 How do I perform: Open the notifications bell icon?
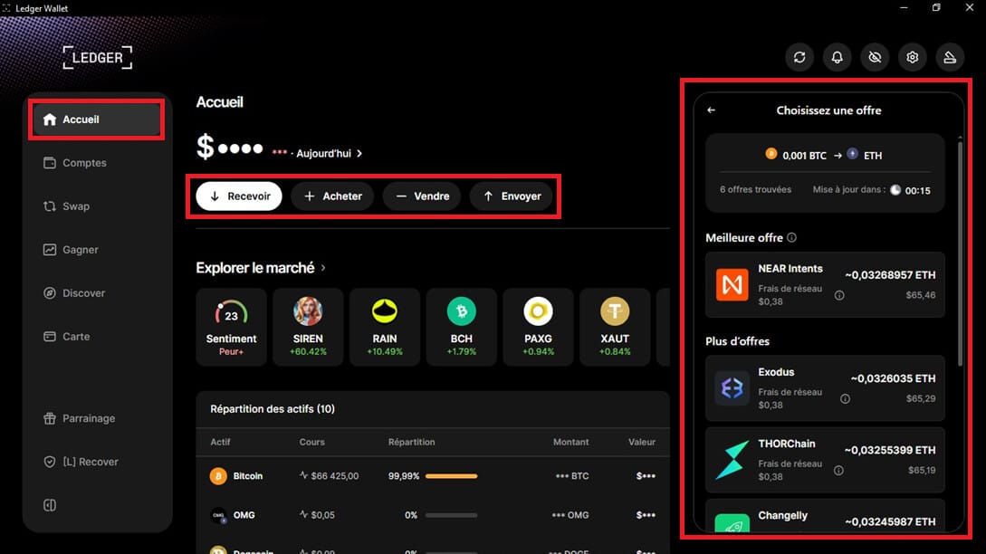(838, 58)
